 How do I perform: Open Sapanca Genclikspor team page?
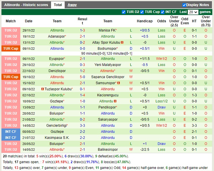click(108, 77)
